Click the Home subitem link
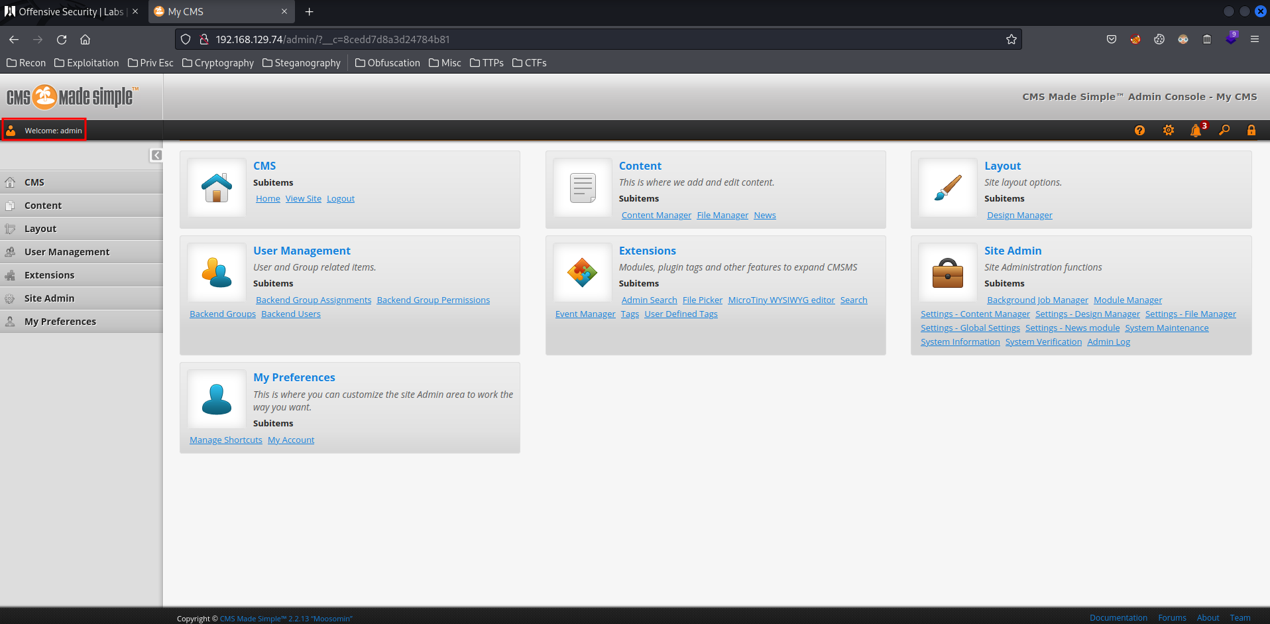This screenshot has width=1270, height=624. [x=268, y=199]
